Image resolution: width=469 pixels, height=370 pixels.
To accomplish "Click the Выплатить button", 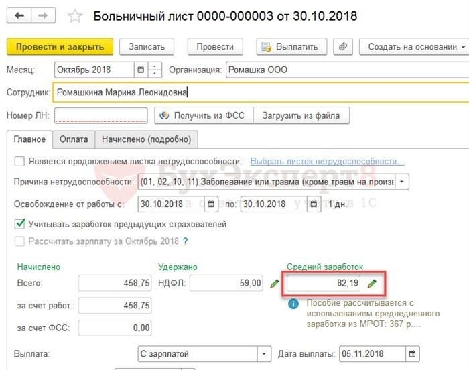I will click(291, 46).
